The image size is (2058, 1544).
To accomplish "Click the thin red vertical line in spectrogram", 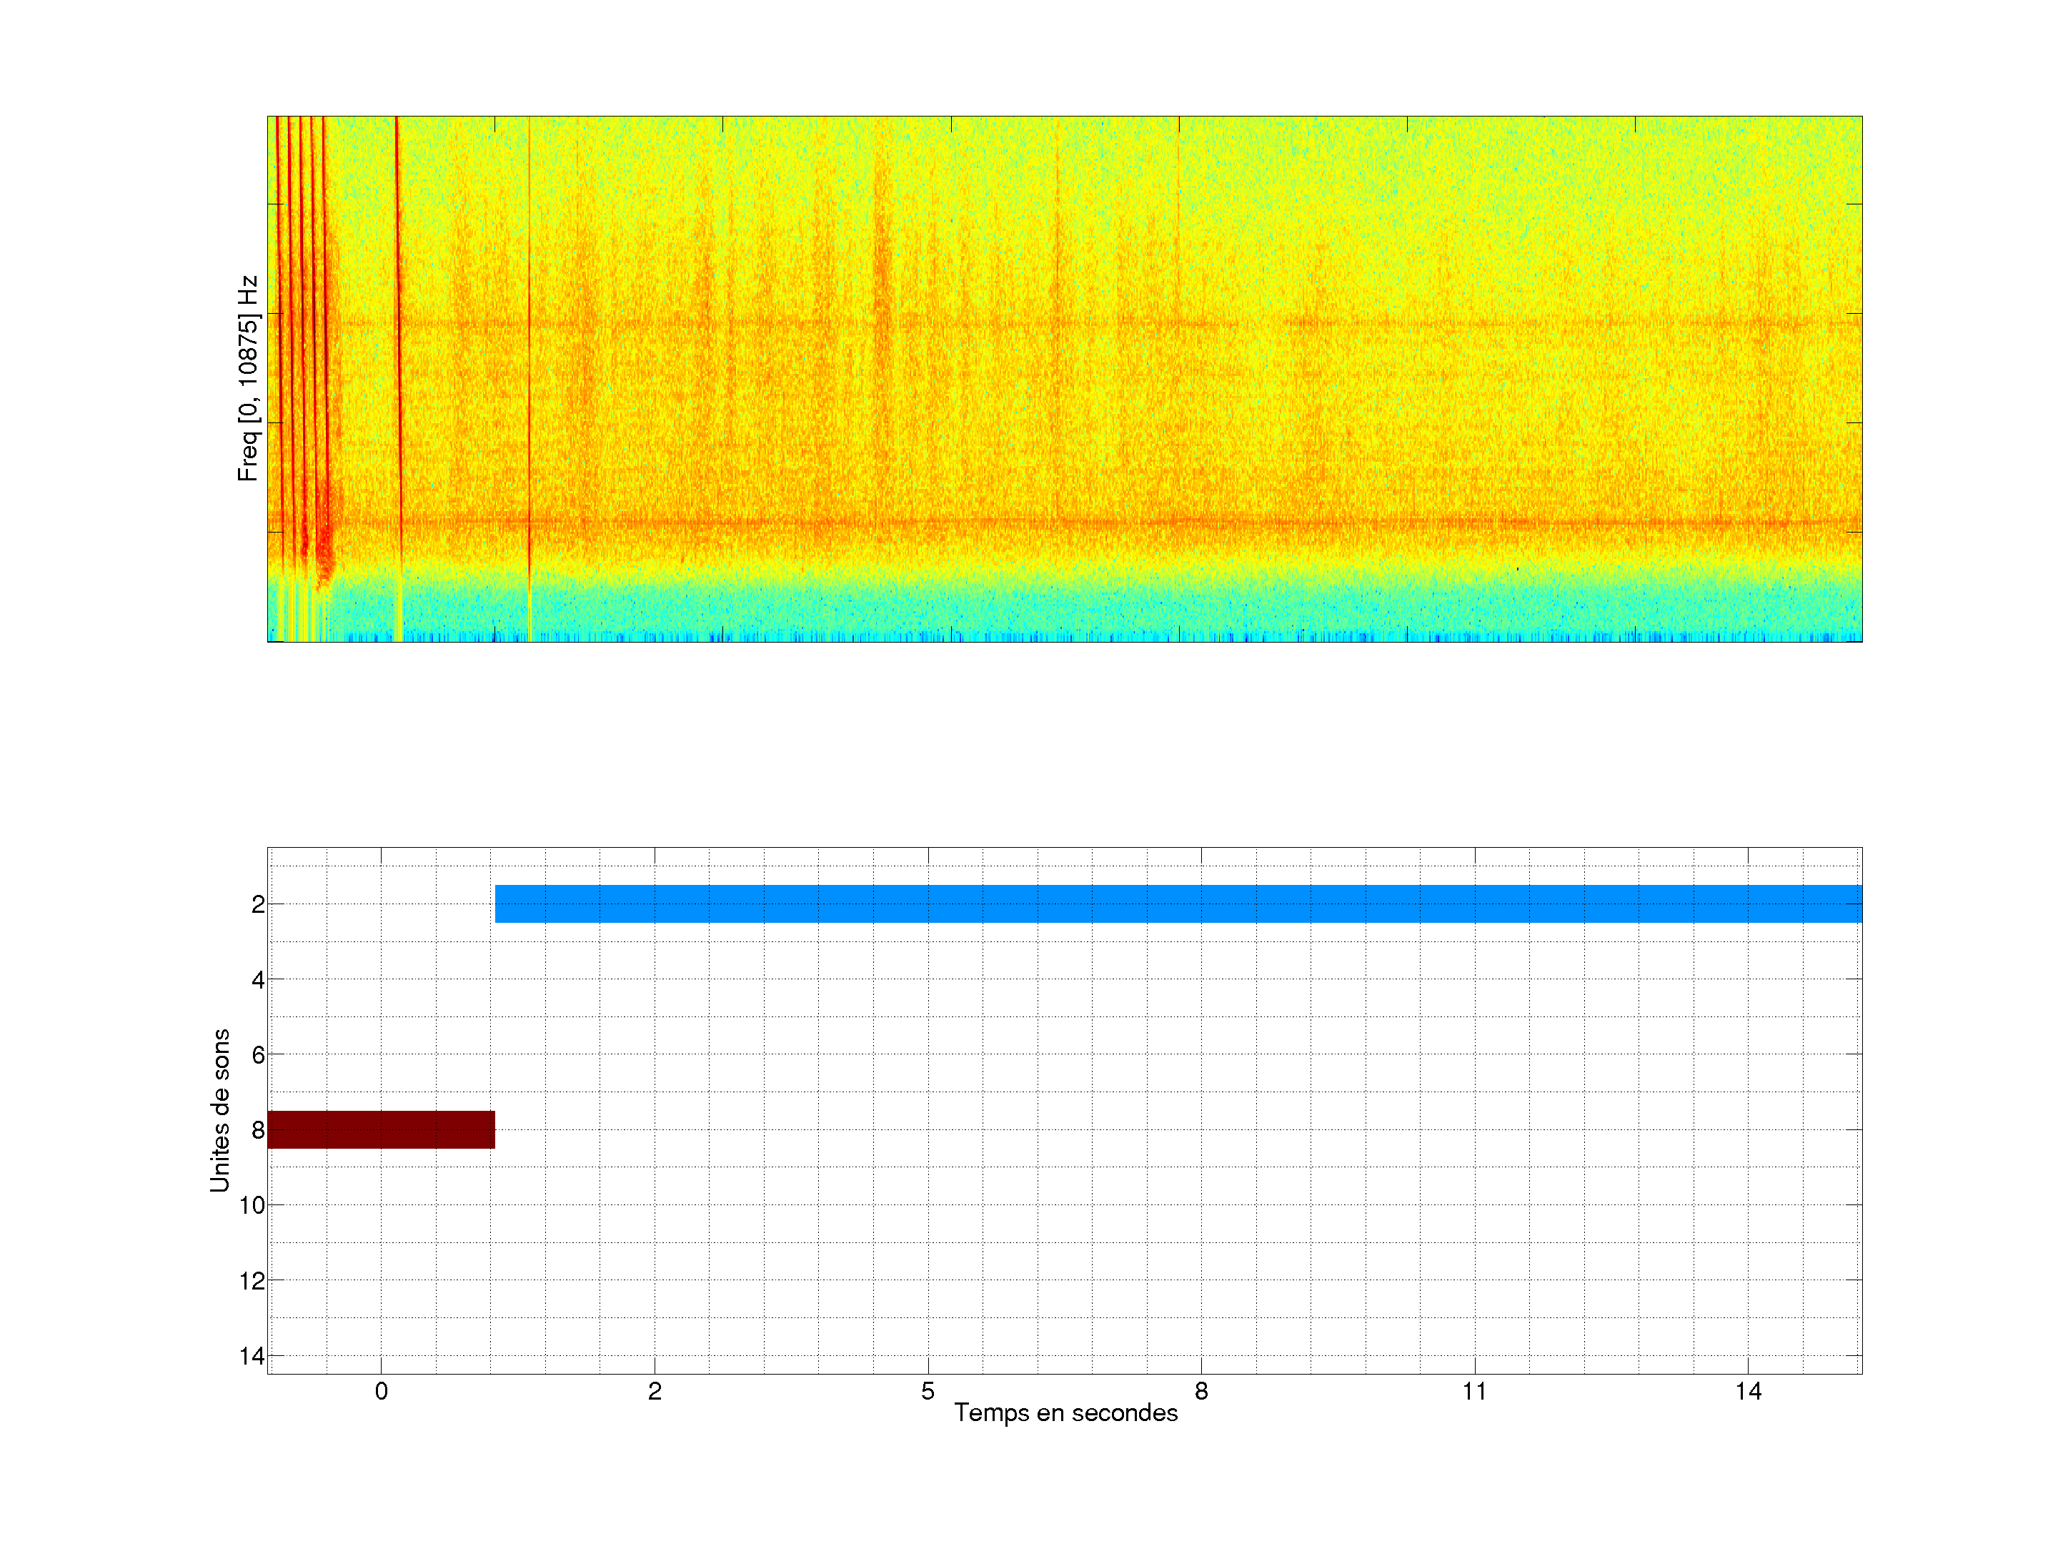I will click(x=530, y=354).
